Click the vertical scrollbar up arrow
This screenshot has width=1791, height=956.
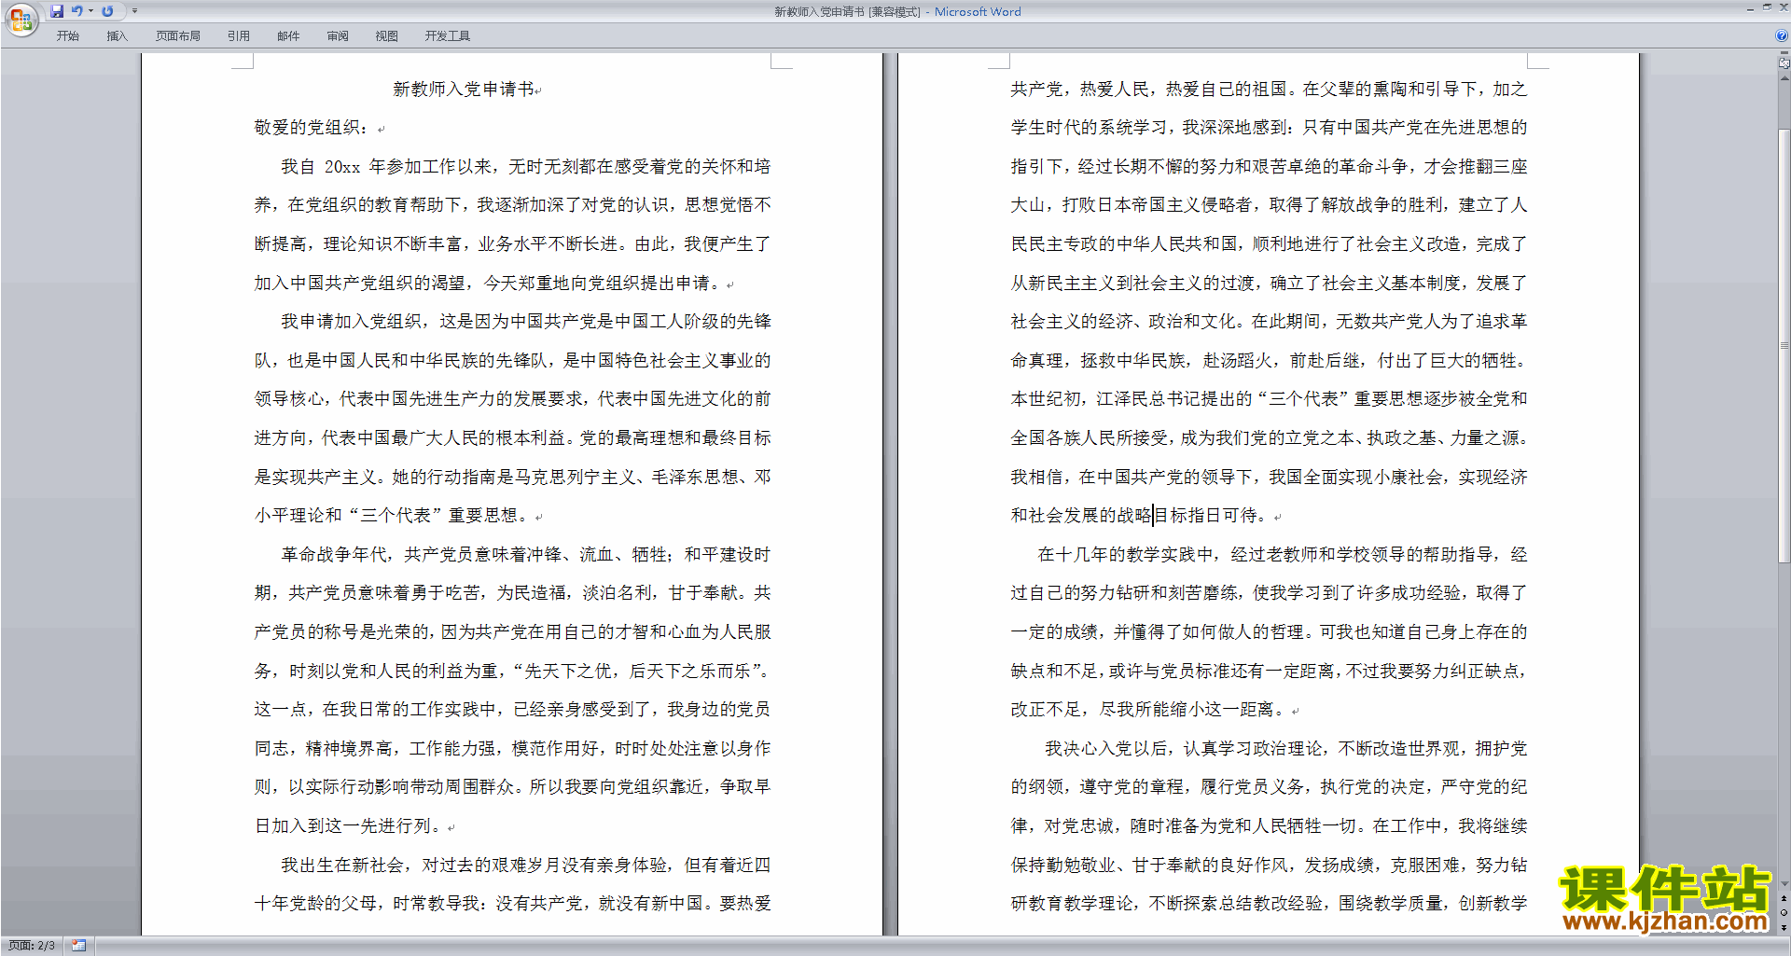coord(1784,77)
